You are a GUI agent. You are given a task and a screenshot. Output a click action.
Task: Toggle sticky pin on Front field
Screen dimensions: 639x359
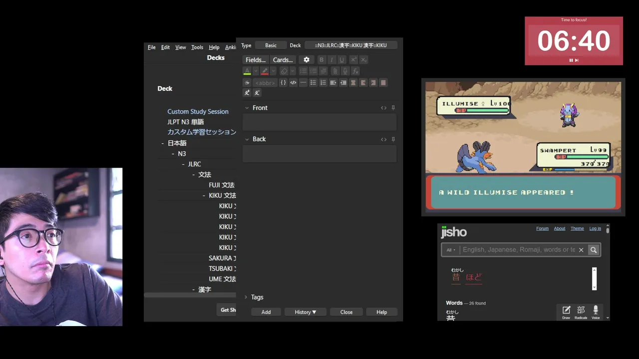393,108
